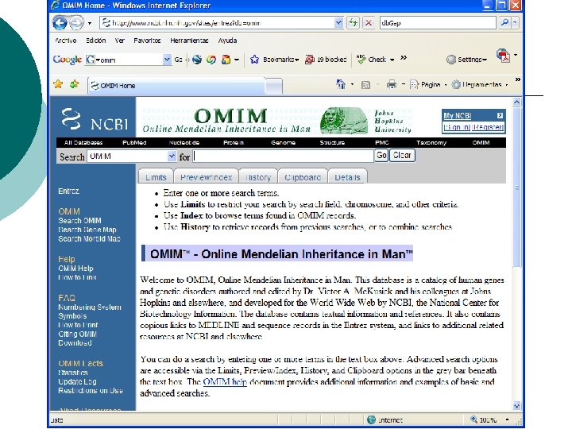Open the Archivo menu
This screenshot has height=429, width=572.
click(x=66, y=41)
